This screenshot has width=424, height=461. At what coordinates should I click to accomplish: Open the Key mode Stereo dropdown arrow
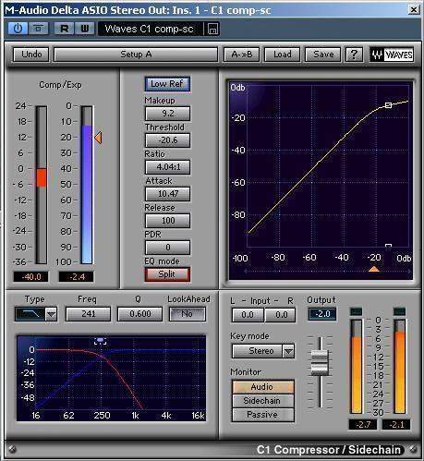(288, 351)
